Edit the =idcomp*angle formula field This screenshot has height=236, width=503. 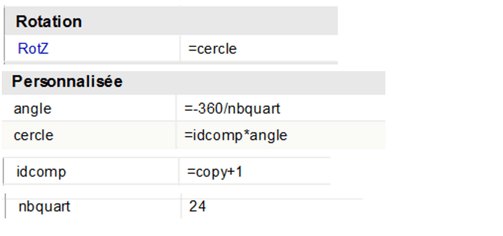click(x=236, y=135)
